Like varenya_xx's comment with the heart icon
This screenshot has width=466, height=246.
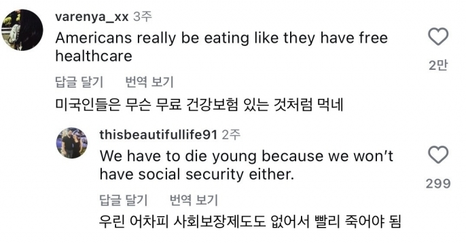(438, 37)
